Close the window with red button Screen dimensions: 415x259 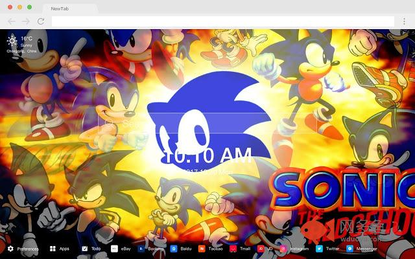pyautogui.click(x=10, y=7)
